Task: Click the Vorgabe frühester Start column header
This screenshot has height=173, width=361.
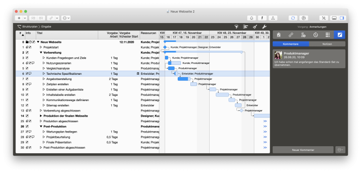Action: [129, 35]
